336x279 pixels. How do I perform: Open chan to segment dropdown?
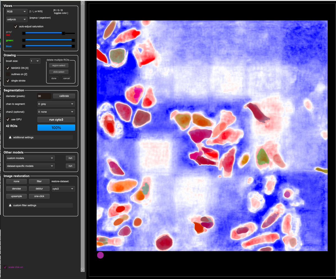click(x=56, y=104)
